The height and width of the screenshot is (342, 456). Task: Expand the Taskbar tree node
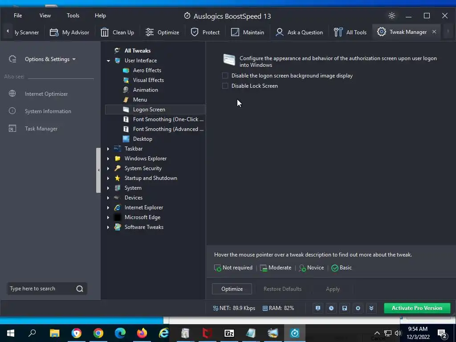tap(108, 149)
